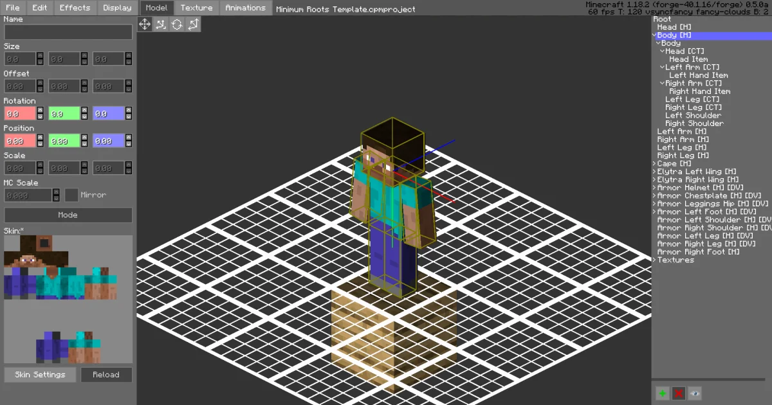The image size is (772, 405).
Task: Click the Mode button
Action: (x=68, y=215)
